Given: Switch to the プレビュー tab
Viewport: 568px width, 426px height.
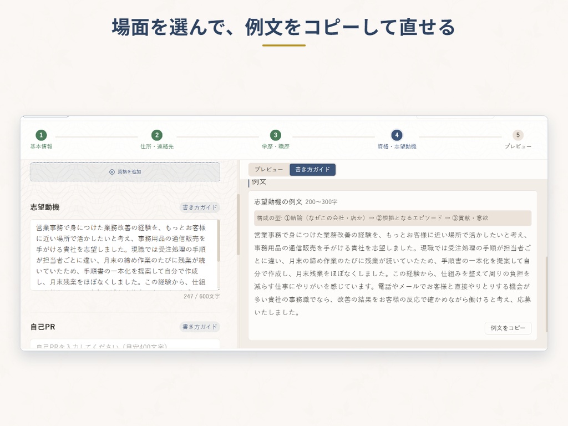Looking at the screenshot, I should pyautogui.click(x=269, y=170).
